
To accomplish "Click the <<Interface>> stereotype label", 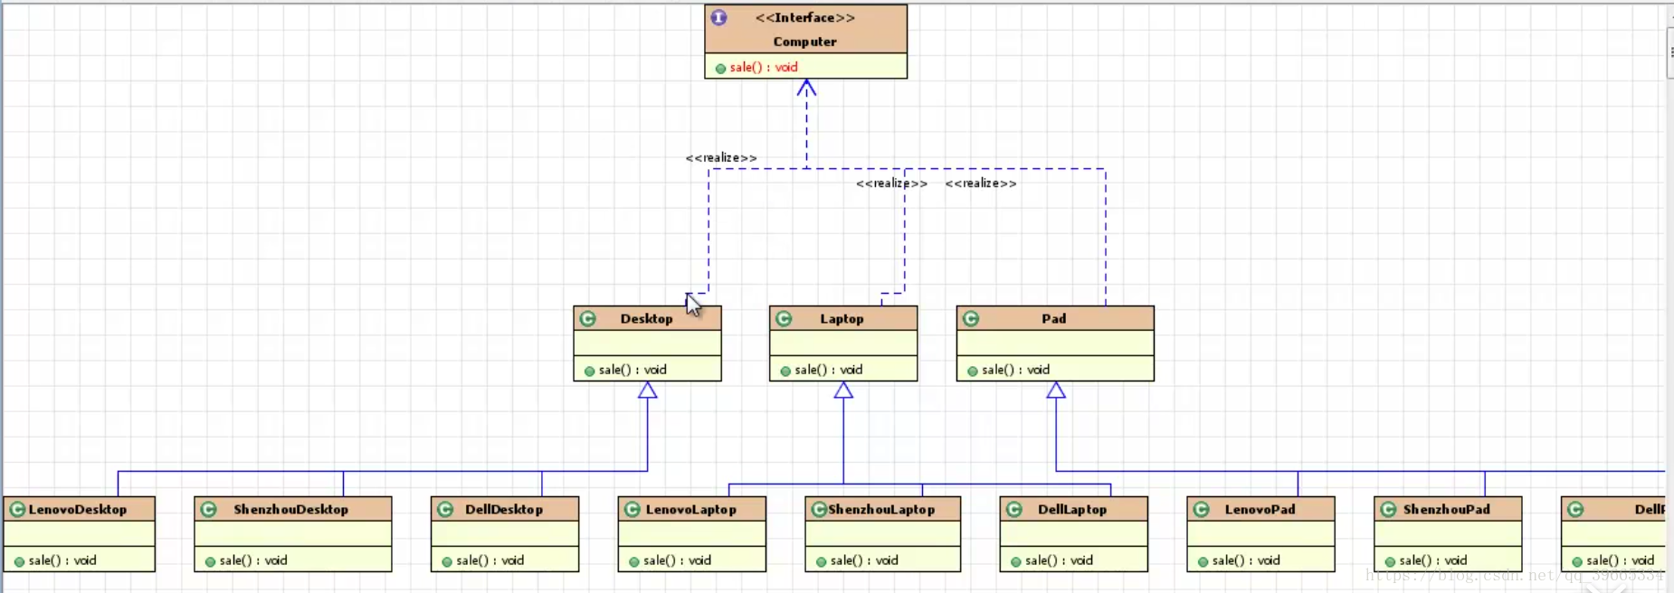I will pos(804,17).
